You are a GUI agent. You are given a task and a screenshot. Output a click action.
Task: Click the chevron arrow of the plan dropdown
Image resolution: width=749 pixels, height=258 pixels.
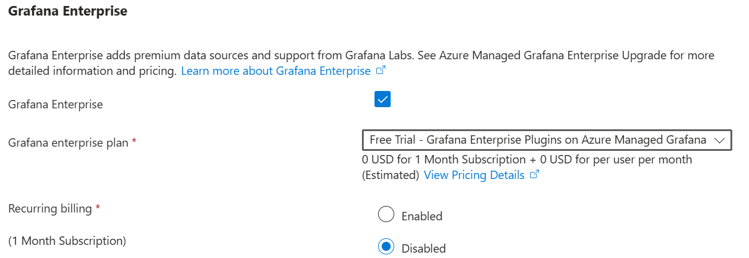[720, 140]
